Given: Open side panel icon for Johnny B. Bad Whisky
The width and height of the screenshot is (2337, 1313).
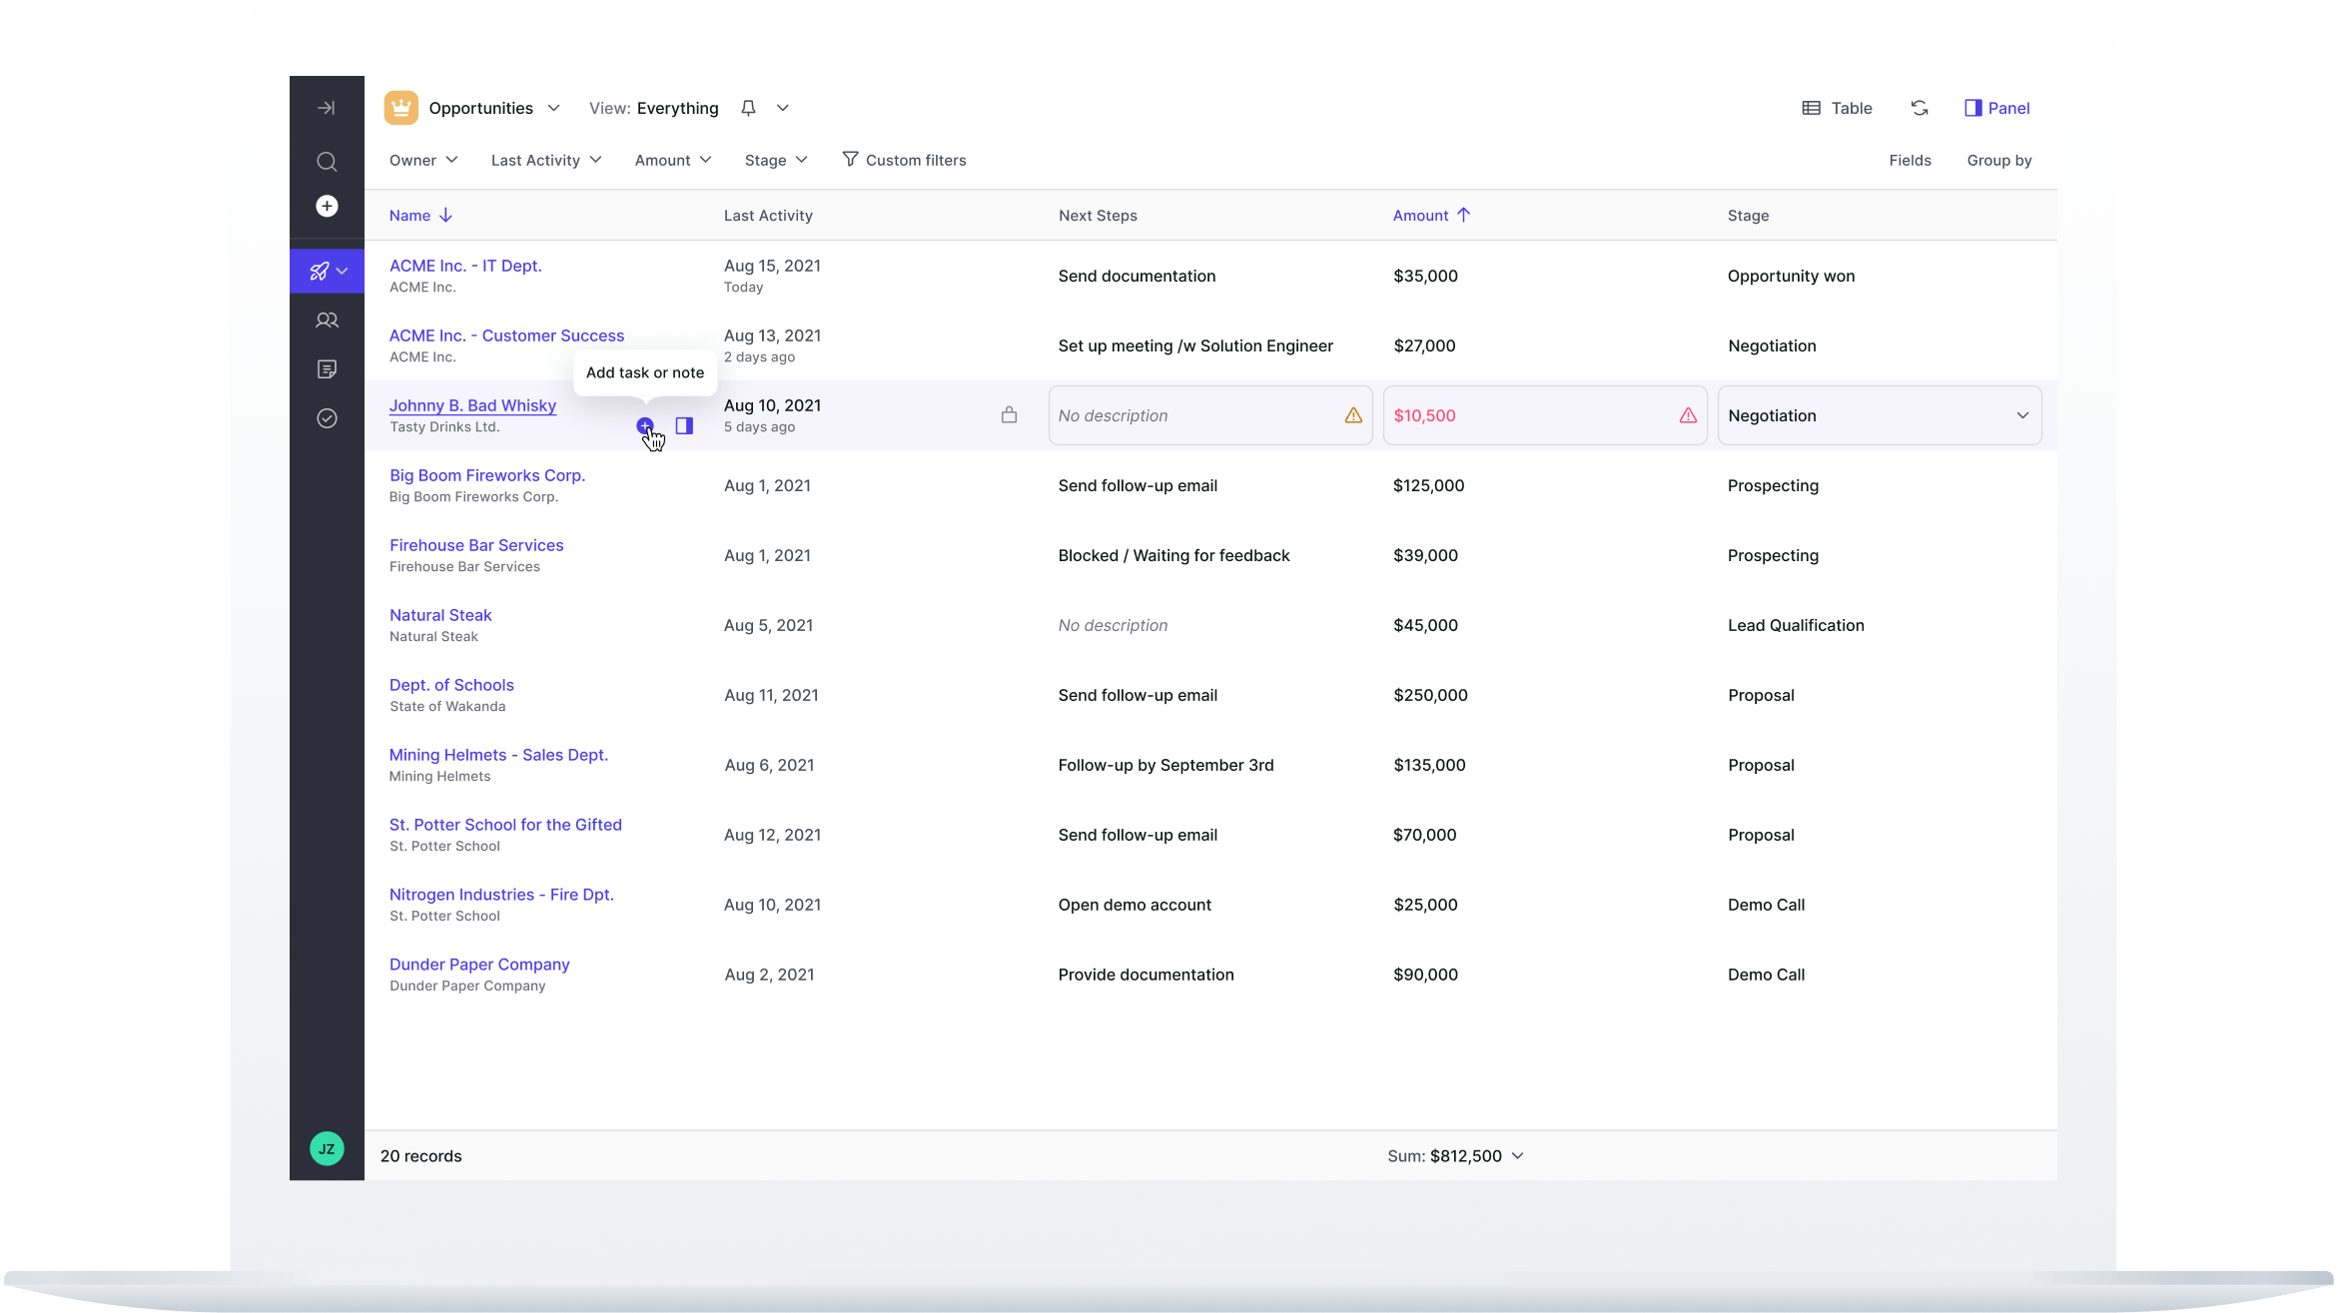Looking at the screenshot, I should [x=684, y=426].
